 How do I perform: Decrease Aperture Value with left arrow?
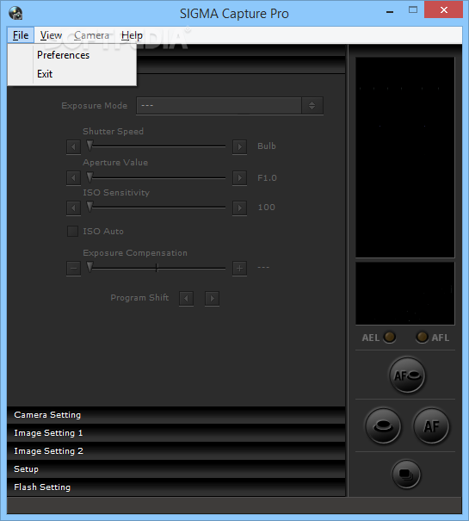click(73, 177)
